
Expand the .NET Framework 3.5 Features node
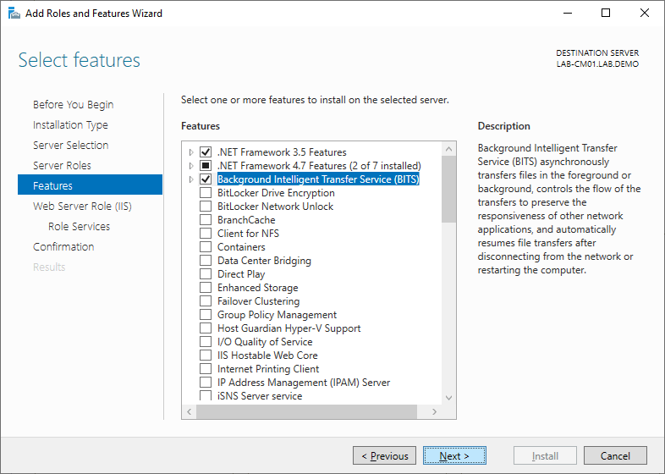point(191,152)
